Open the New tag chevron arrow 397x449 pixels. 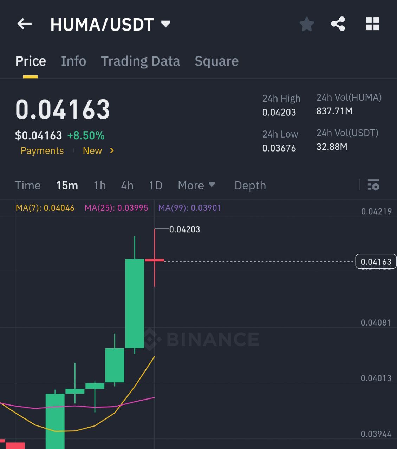[112, 150]
